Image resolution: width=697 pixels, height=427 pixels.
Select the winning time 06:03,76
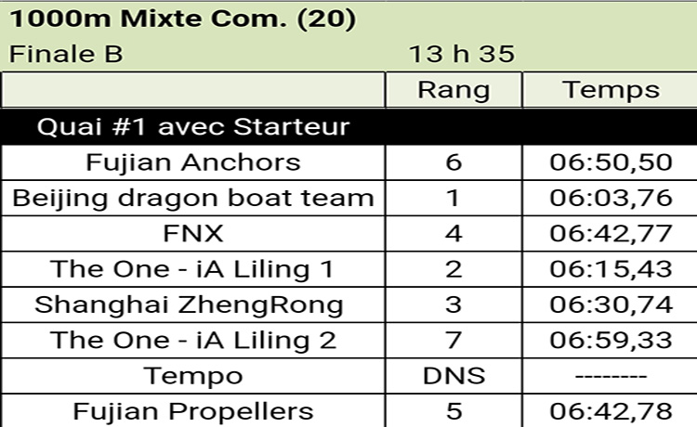click(610, 198)
